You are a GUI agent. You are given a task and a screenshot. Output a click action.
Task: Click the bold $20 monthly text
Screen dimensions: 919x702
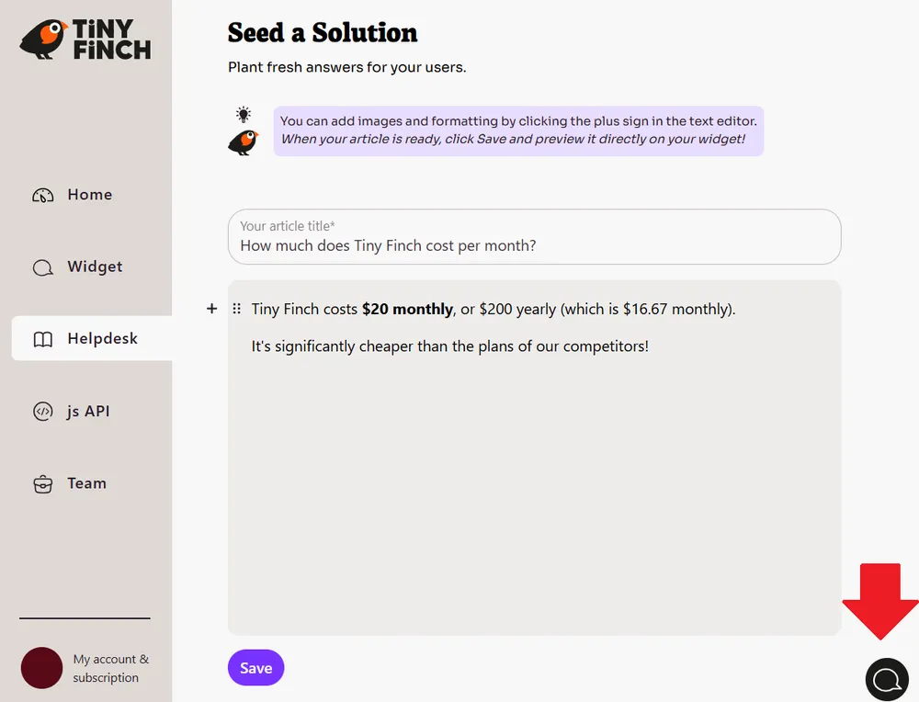[x=407, y=309]
